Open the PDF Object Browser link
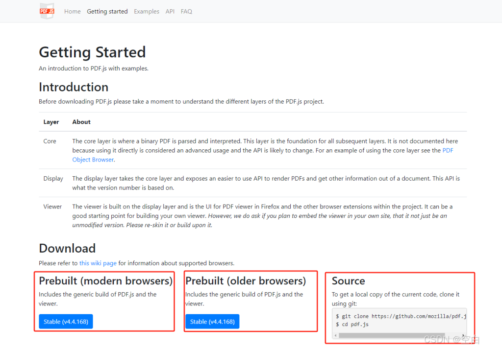Image resolution: width=502 pixels, height=348 pixels. click(x=93, y=160)
